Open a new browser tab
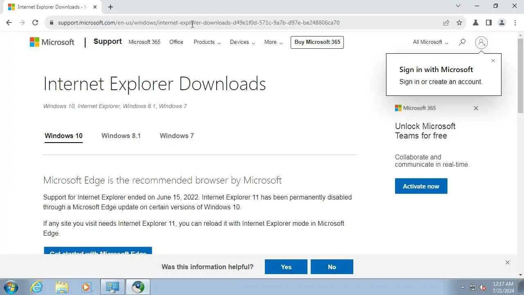This screenshot has width=524, height=295. 111,7
